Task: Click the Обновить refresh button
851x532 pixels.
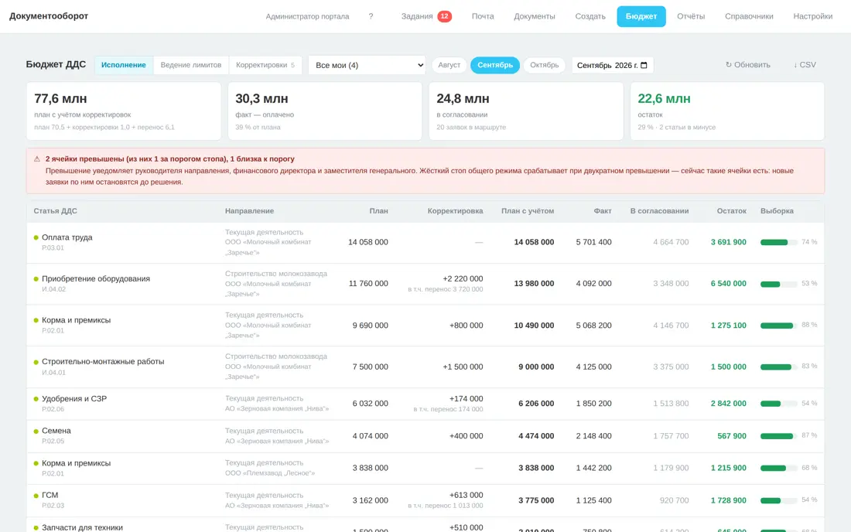Action: (748, 64)
